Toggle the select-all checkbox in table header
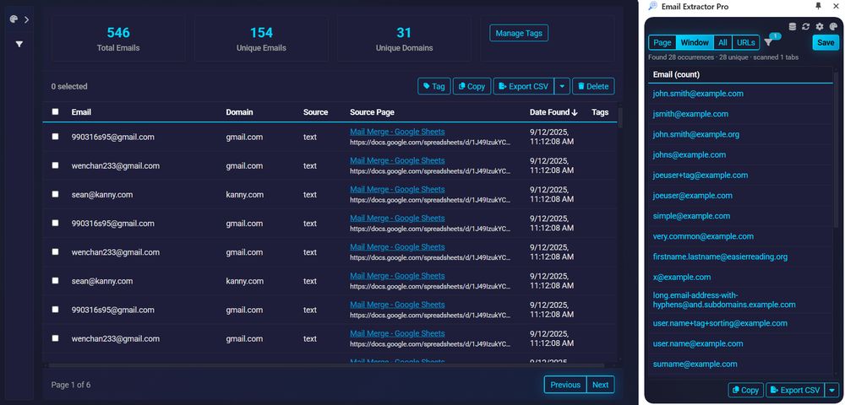845x405 pixels. 55,112
